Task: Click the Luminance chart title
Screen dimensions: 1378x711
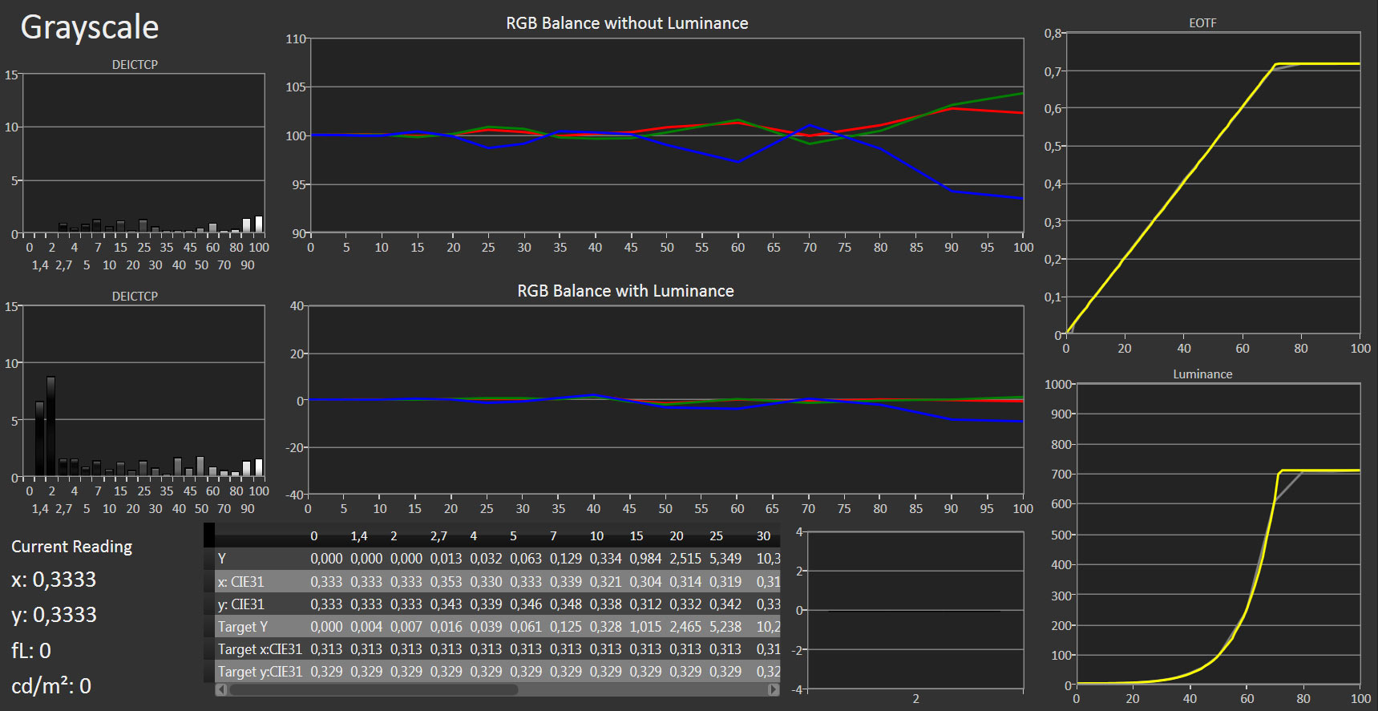Action: click(x=1202, y=374)
